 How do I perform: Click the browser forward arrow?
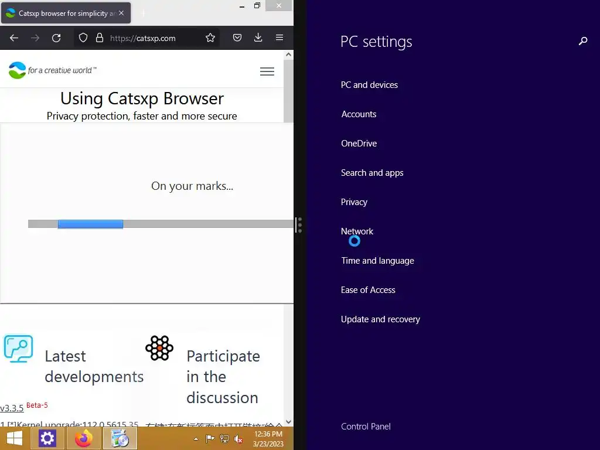[35, 38]
